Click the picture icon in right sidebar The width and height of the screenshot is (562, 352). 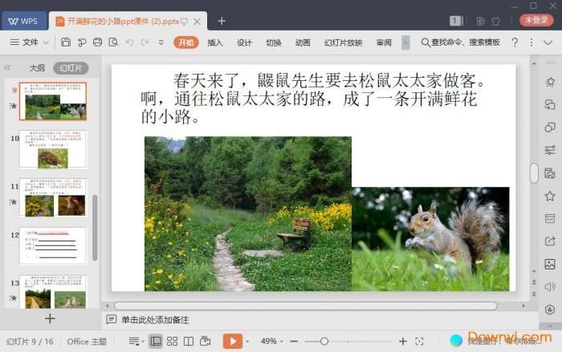[x=550, y=265]
